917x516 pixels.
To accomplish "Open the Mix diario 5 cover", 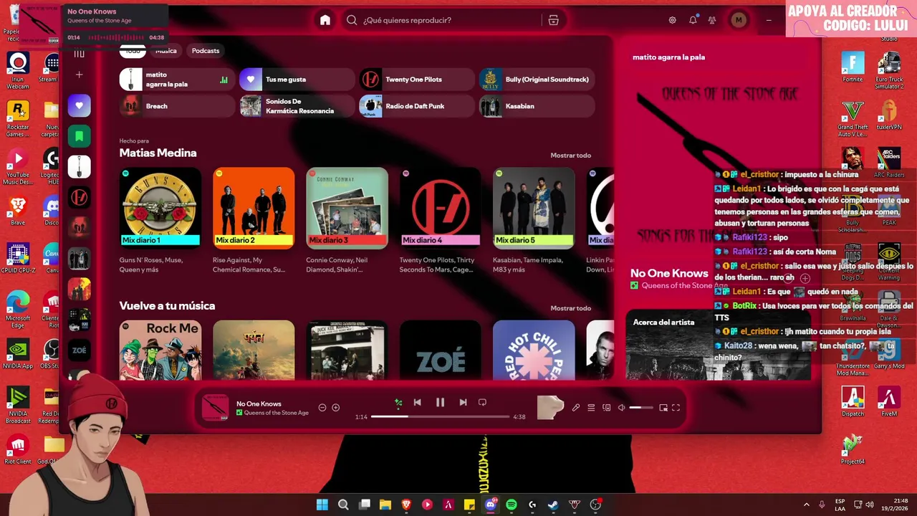I will click(534, 208).
